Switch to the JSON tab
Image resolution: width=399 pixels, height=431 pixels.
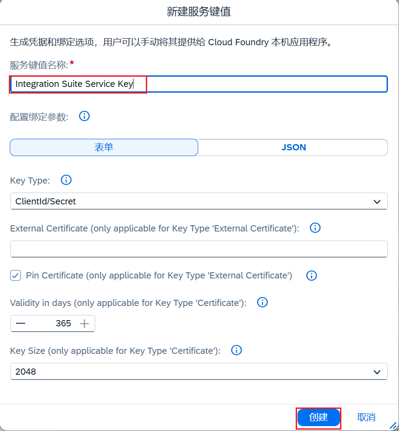[293, 147]
